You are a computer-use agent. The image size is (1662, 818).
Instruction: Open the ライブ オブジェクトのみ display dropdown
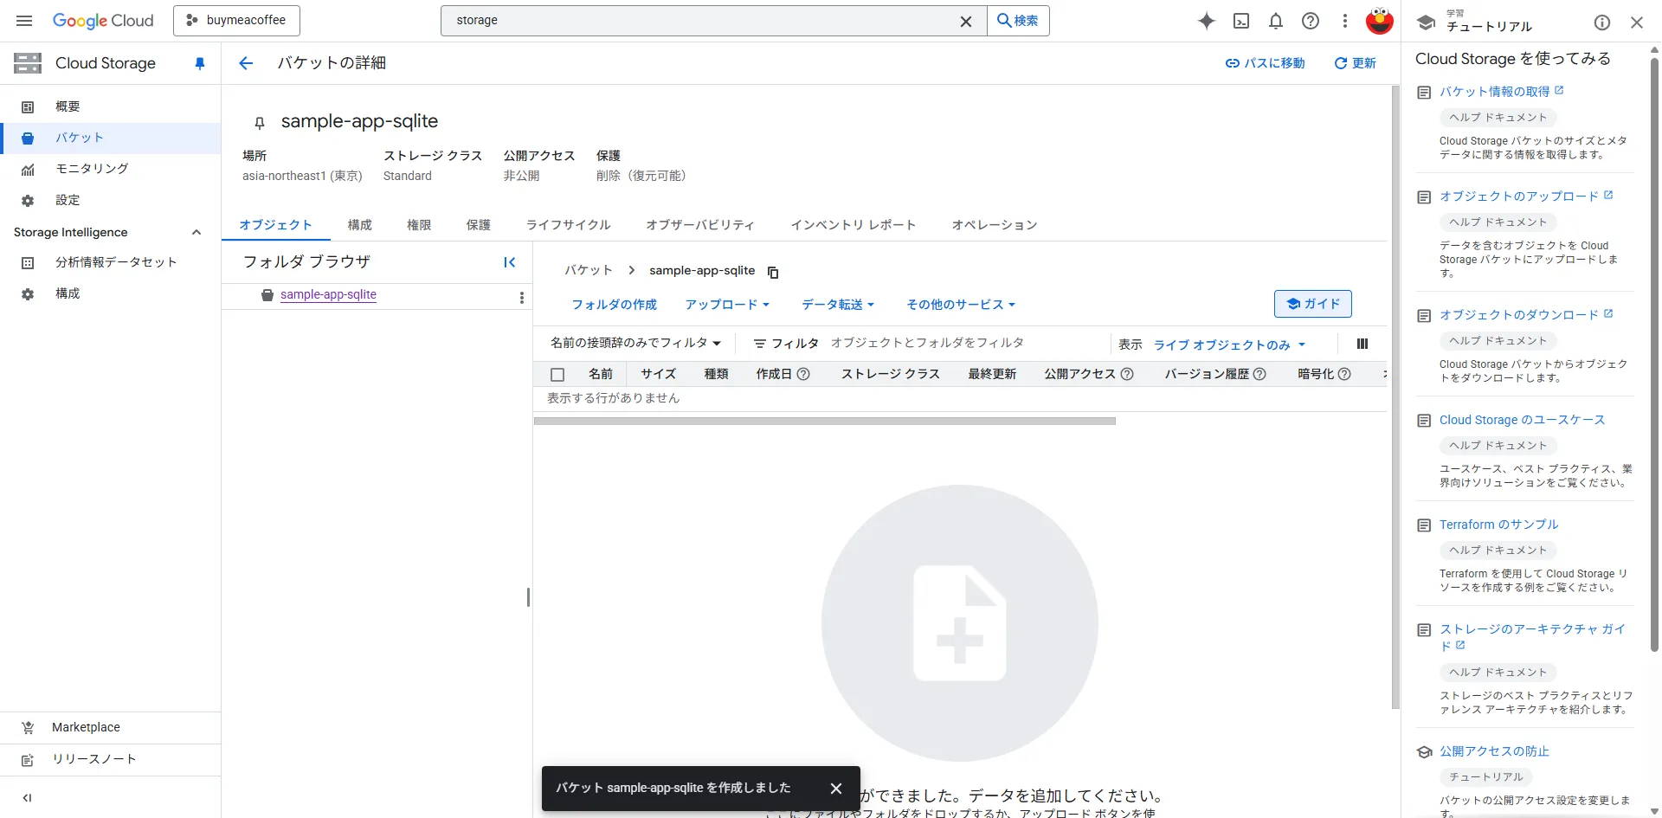(1227, 344)
